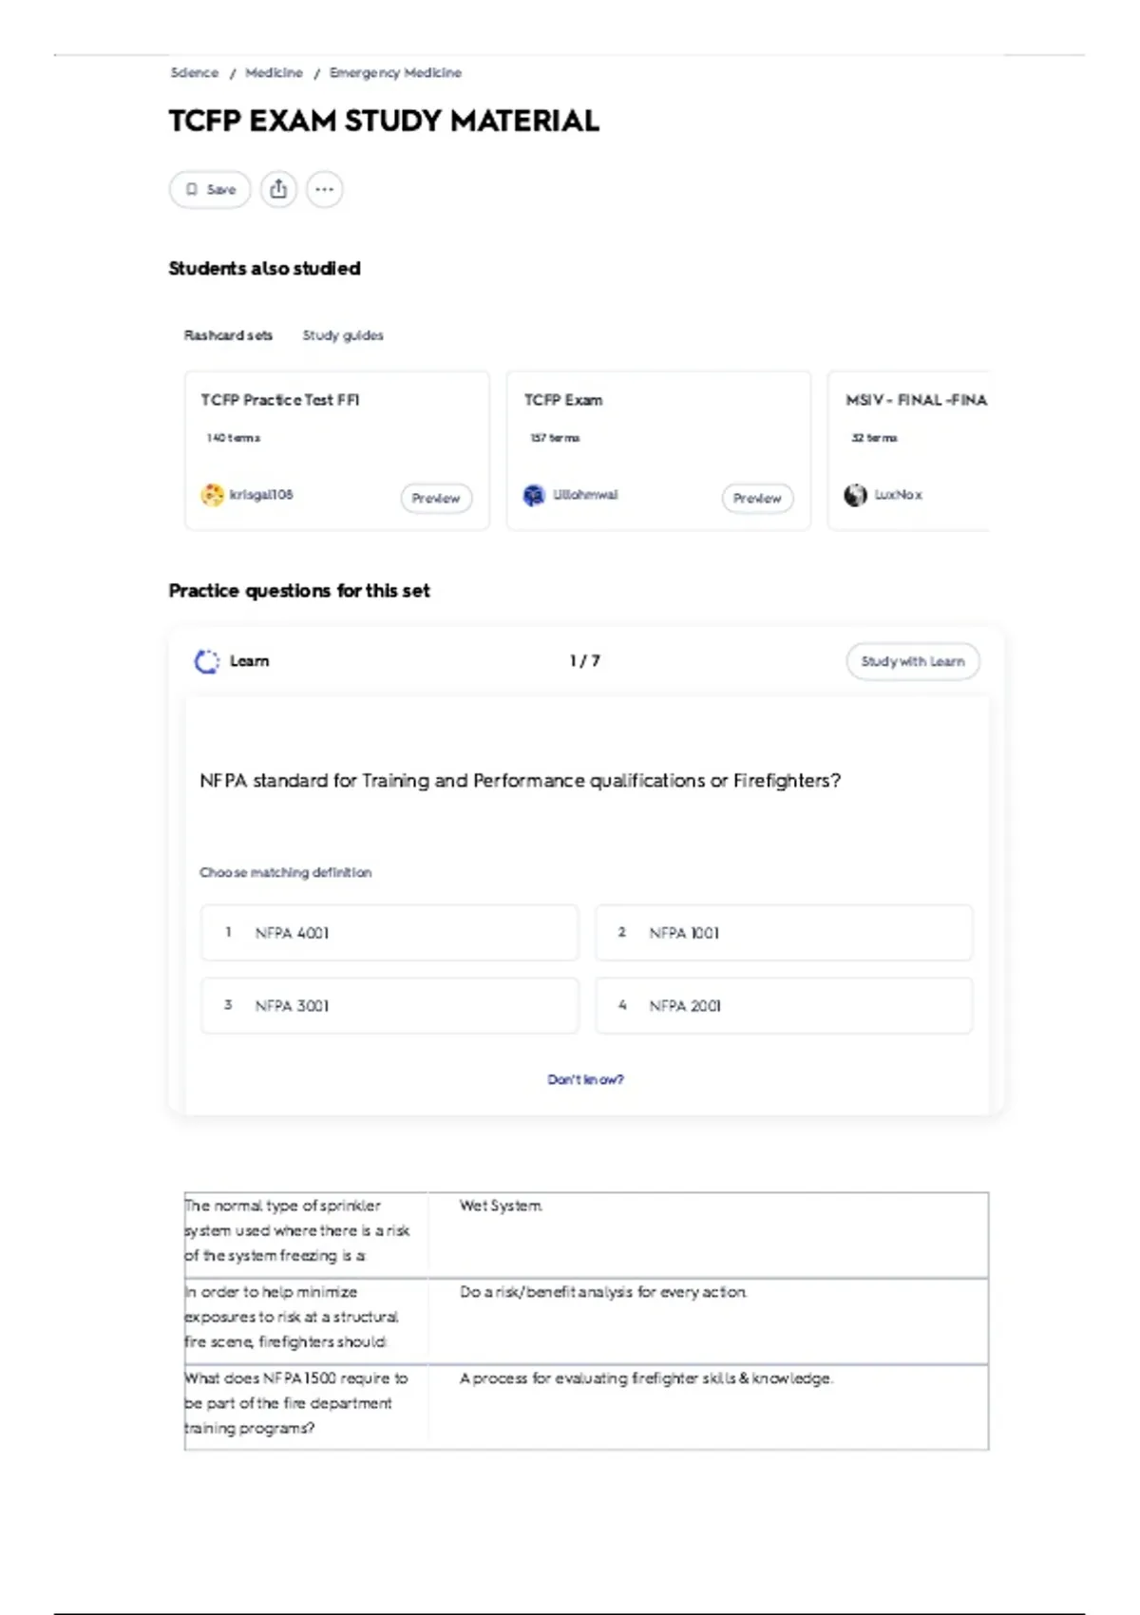
Task: Switch to Flashcard sets tab
Action: tap(228, 335)
